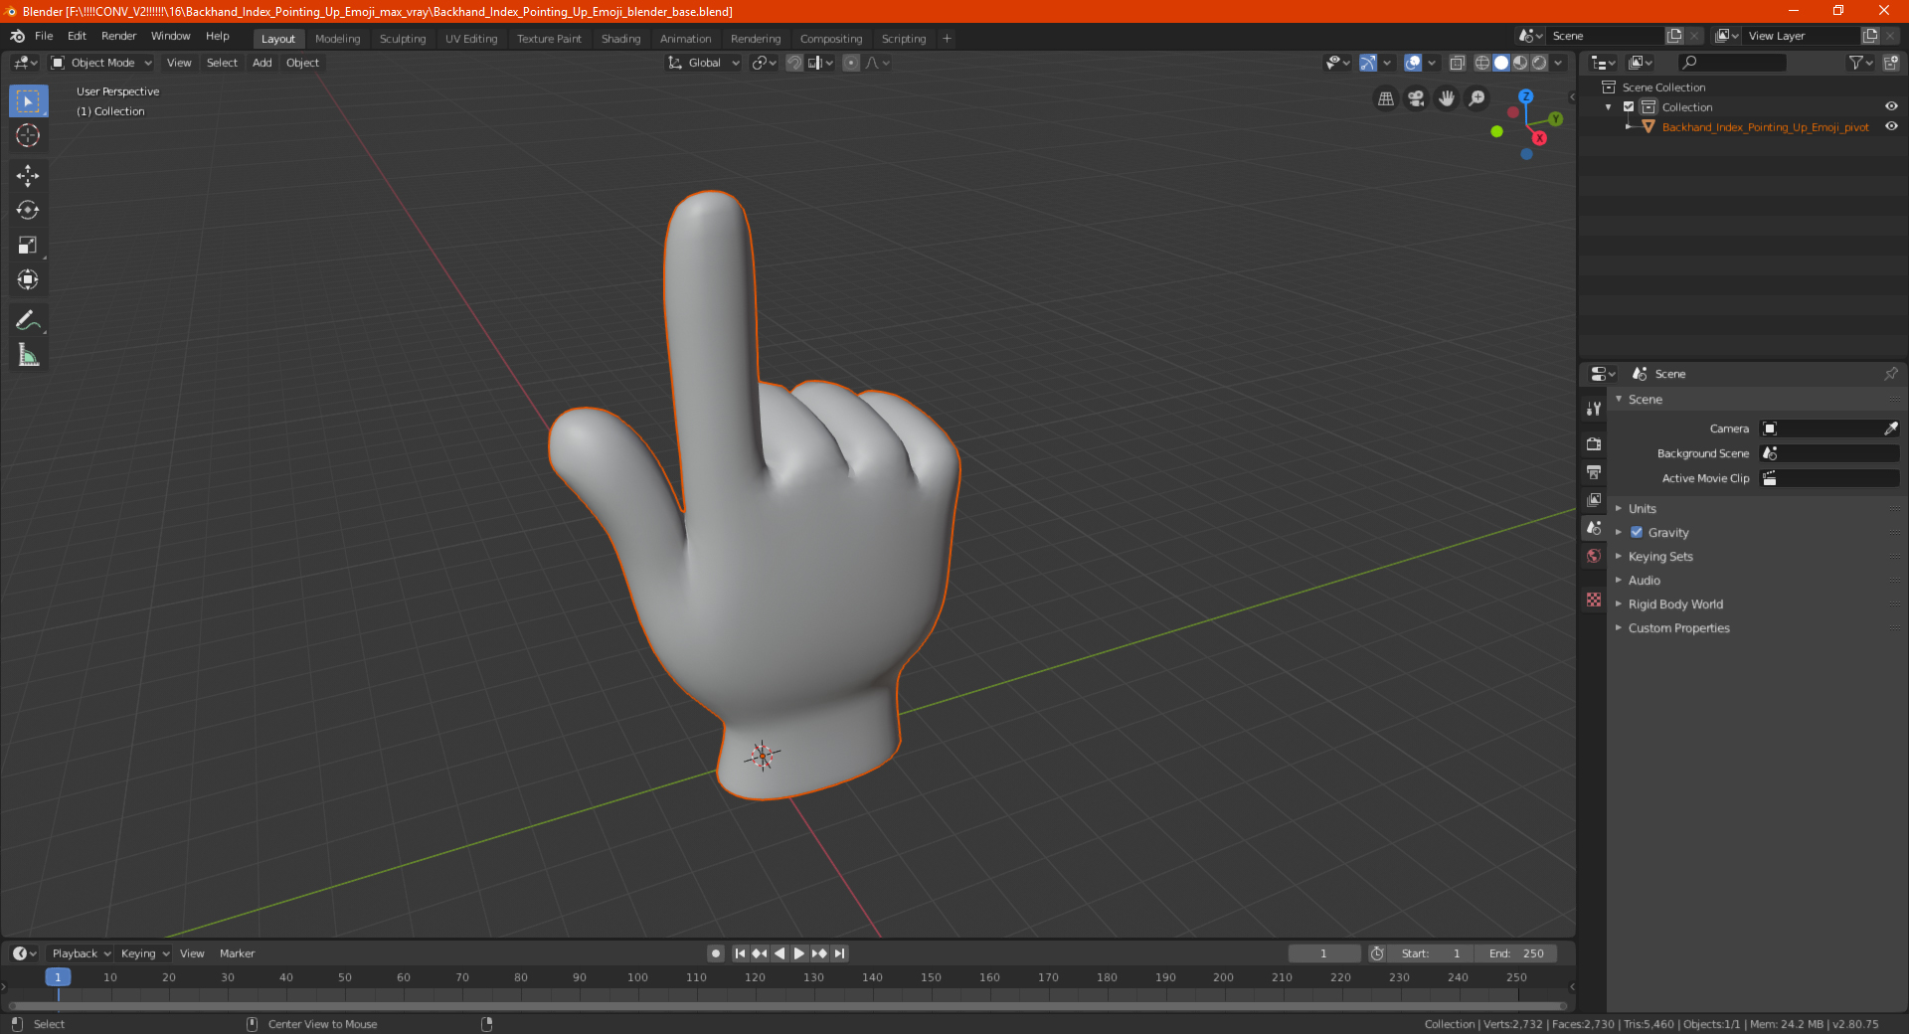This screenshot has width=1909, height=1034.
Task: Play the animation in reverse
Action: [780, 953]
